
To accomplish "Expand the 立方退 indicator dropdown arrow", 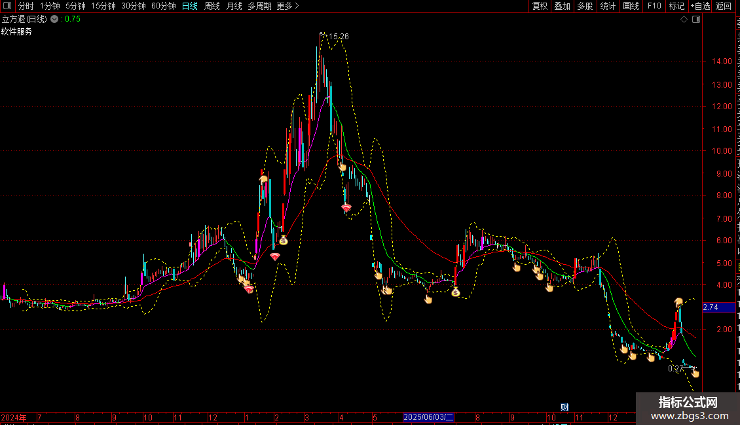I will pos(54,20).
